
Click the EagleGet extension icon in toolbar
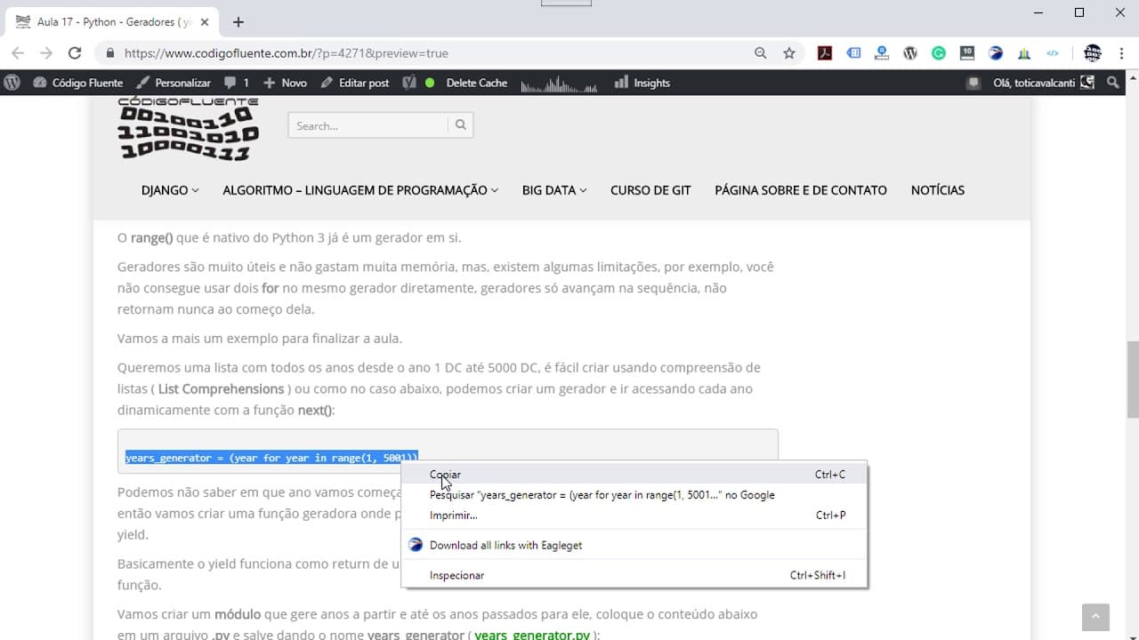click(996, 53)
